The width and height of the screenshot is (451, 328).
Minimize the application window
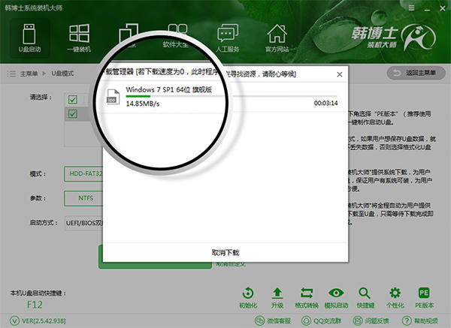(x=428, y=8)
